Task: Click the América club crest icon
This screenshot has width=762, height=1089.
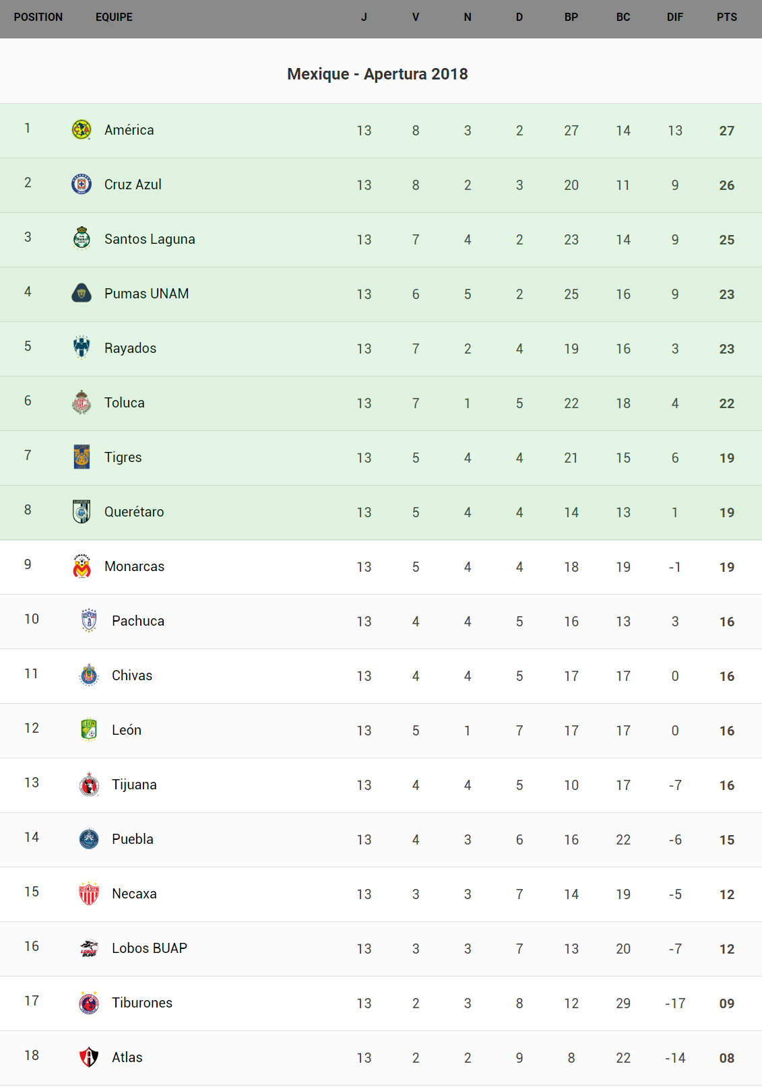Action: [82, 130]
